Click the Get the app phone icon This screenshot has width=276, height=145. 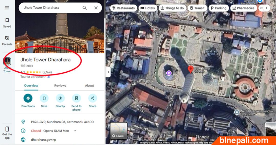point(7,129)
